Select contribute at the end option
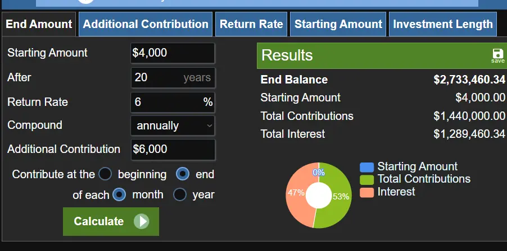This screenshot has height=251, width=507. [x=183, y=174]
